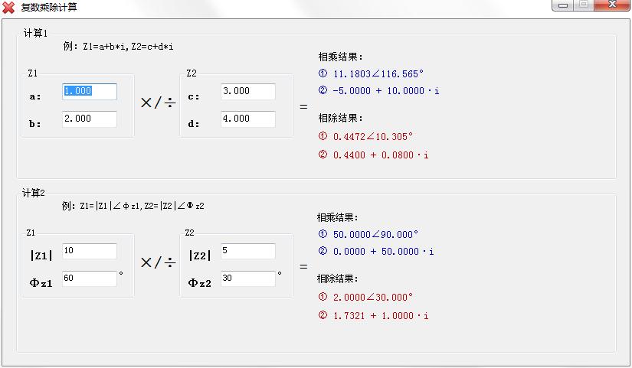Focus the |Z1| magnitude field with 10
632x368 pixels.
coord(90,251)
